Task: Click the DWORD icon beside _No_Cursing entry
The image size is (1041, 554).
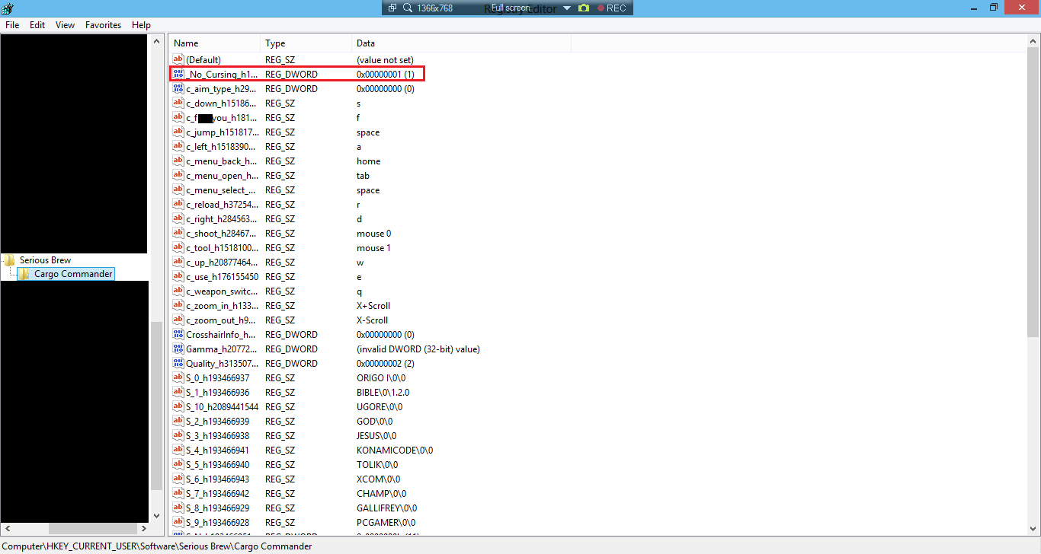Action: tap(178, 75)
